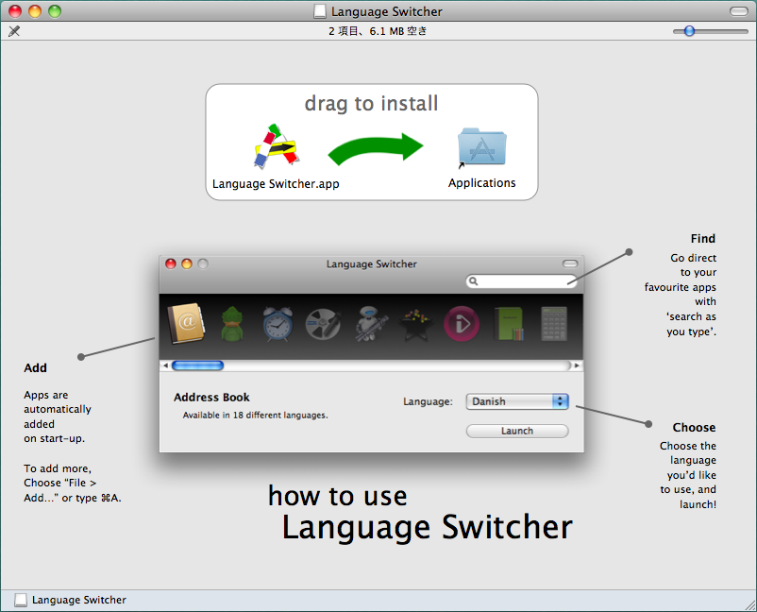Viewport: 757px width, 612px height.
Task: Minimize the Finder window with the yellow button
Action: click(35, 11)
